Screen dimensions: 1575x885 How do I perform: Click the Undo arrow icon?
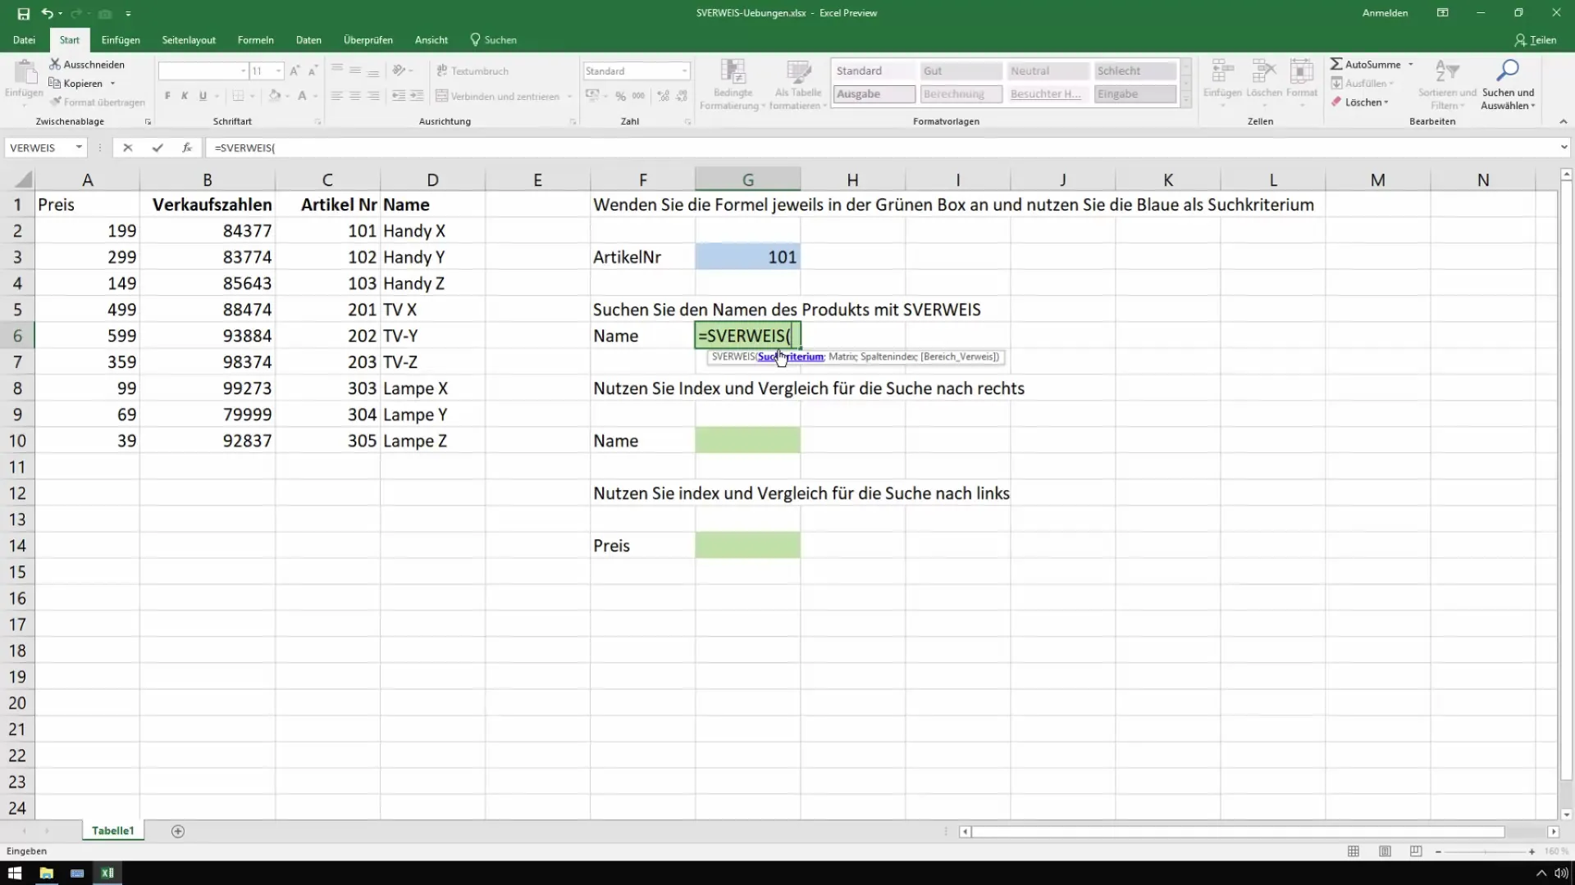[48, 13]
